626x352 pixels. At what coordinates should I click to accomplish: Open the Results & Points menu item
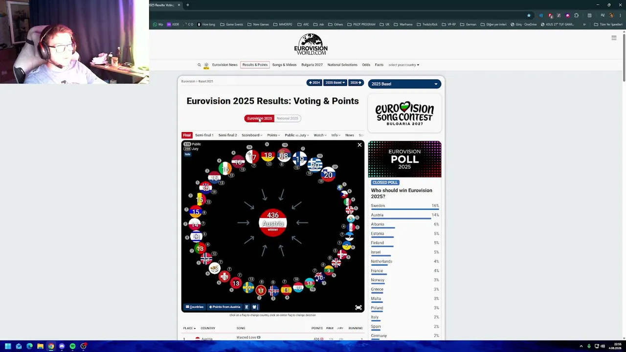click(255, 65)
